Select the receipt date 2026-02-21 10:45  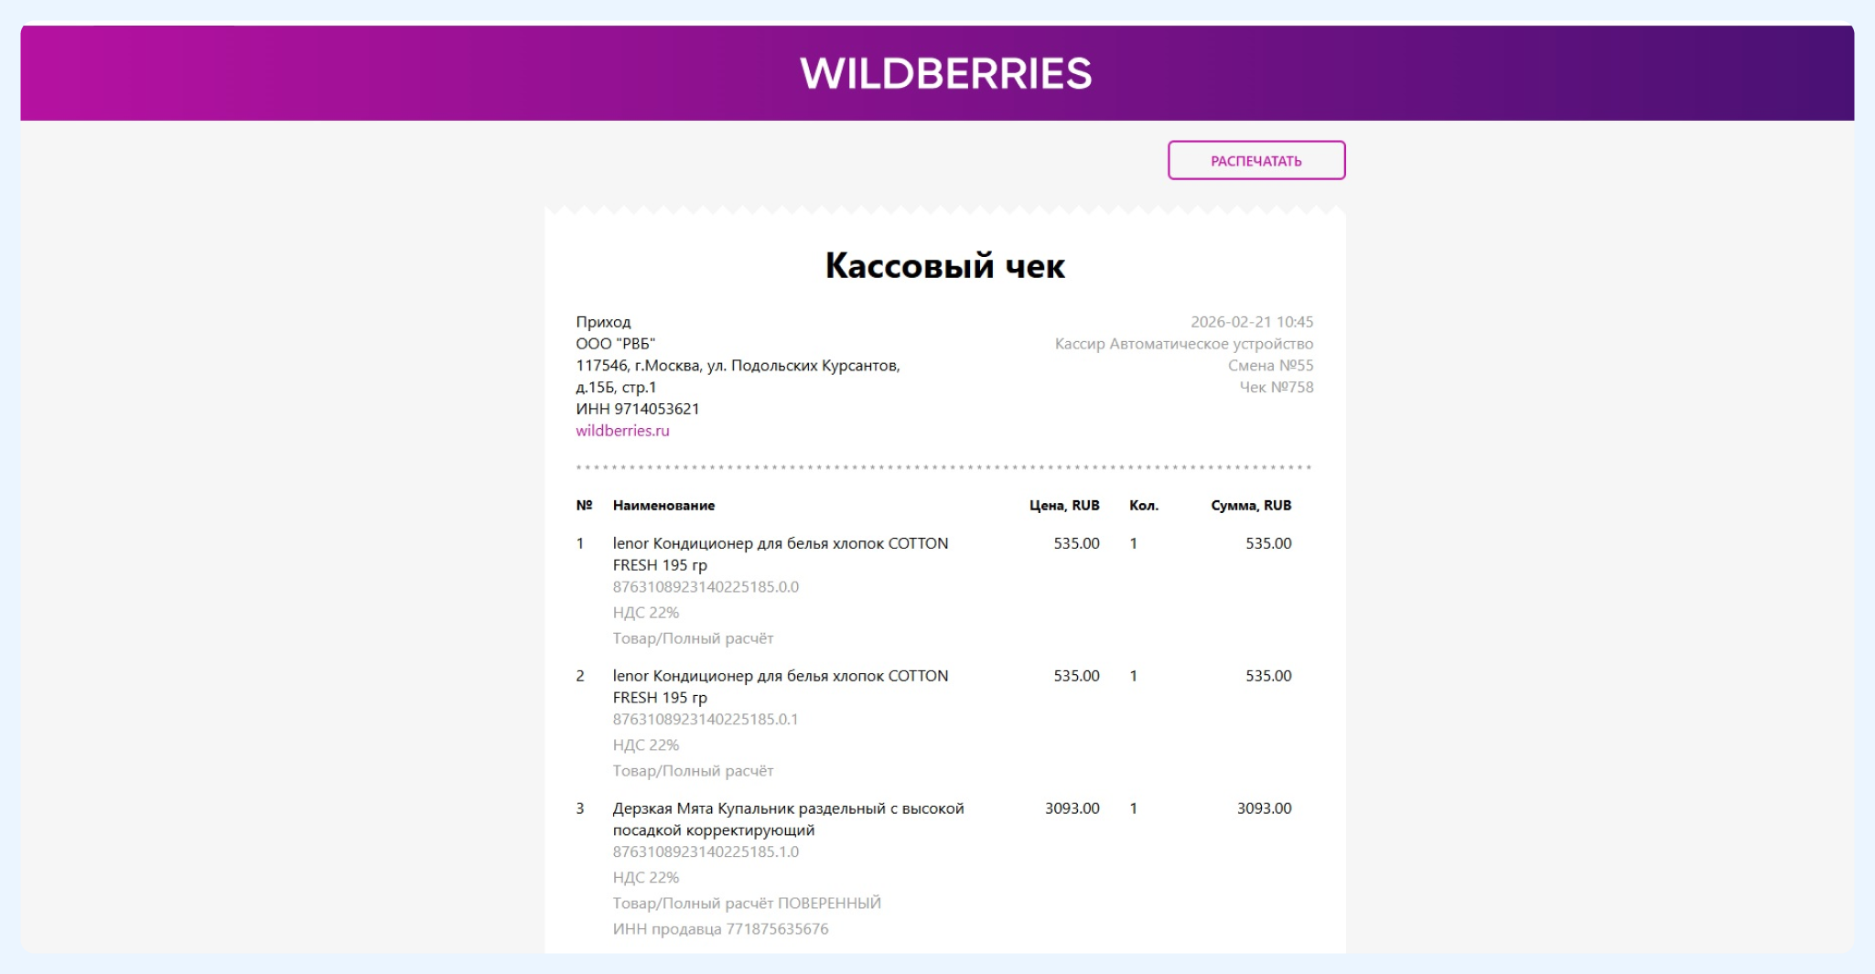tap(1251, 322)
